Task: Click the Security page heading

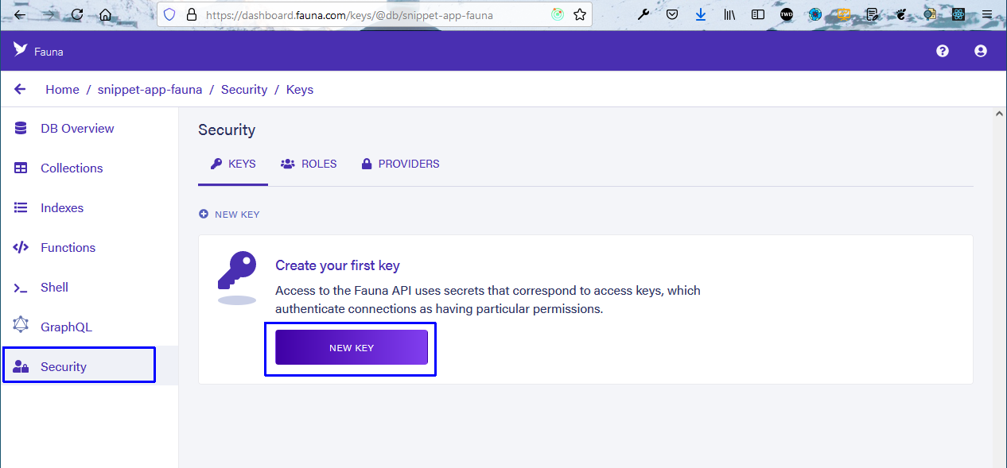Action: pyautogui.click(x=227, y=130)
